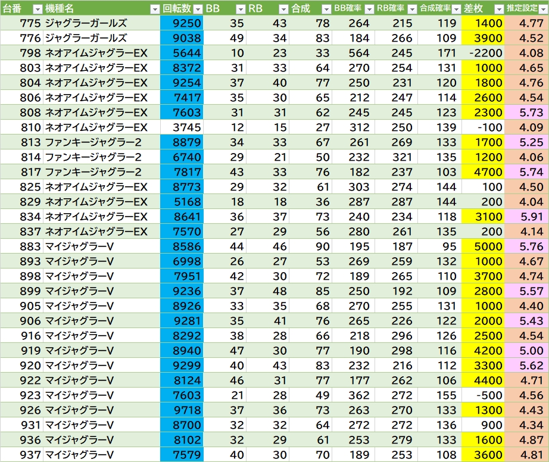
Task: Open the 推定設定 column filter dropdown
Action: [x=543, y=9]
